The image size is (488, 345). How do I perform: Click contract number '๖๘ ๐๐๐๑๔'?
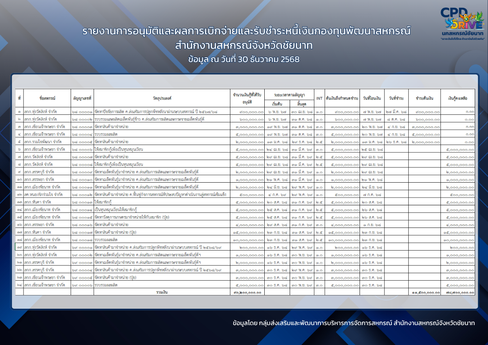tap(82, 210)
